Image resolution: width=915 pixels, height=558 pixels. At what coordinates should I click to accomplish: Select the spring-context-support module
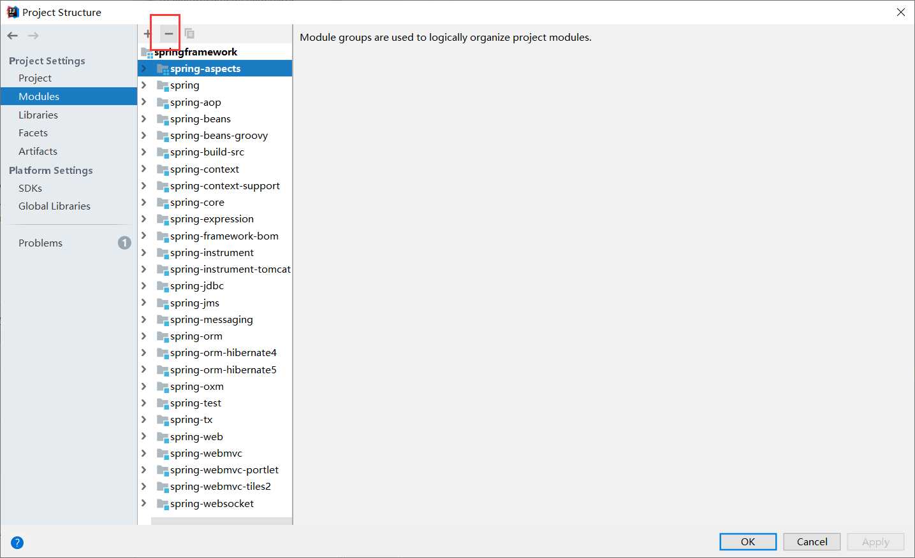(x=215, y=186)
